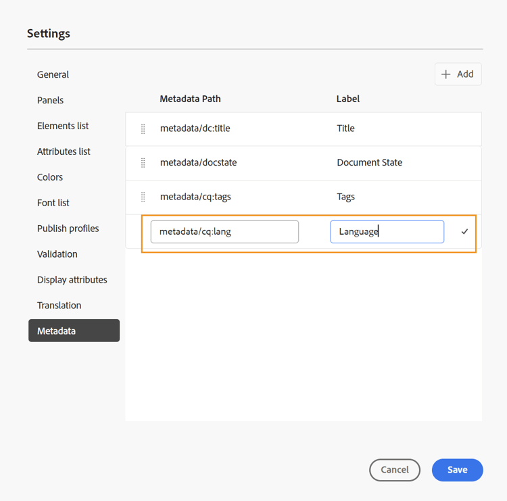Click the Add button to add a metadata row
The height and width of the screenshot is (501, 507).
(x=458, y=74)
